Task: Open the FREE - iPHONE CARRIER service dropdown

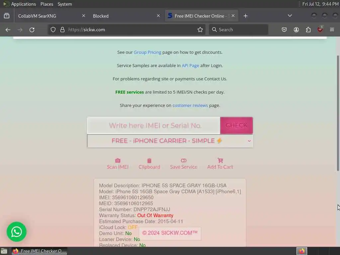Action: 170,141
